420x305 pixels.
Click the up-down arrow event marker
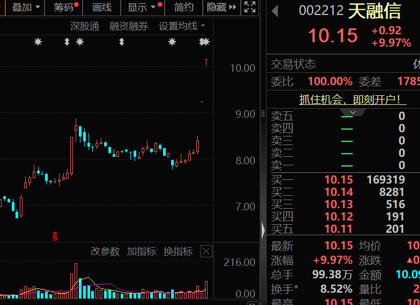coord(67,42)
